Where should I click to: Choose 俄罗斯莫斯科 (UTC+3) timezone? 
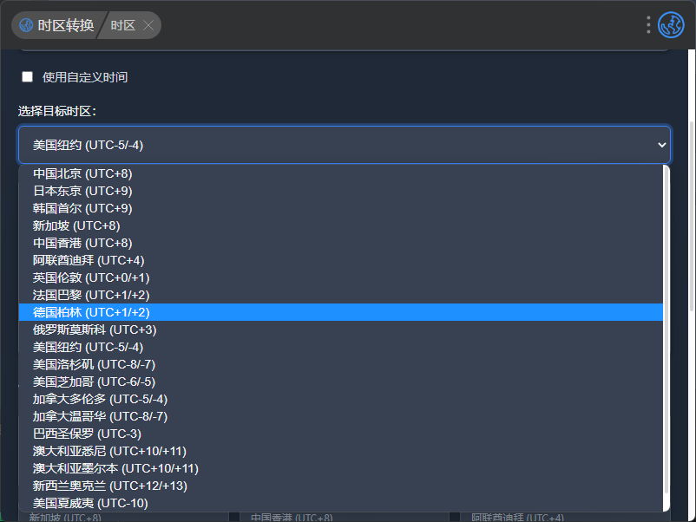95,330
